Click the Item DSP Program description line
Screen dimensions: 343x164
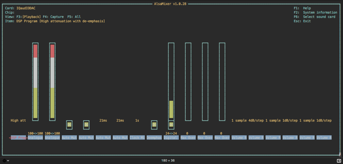coord(55,21)
